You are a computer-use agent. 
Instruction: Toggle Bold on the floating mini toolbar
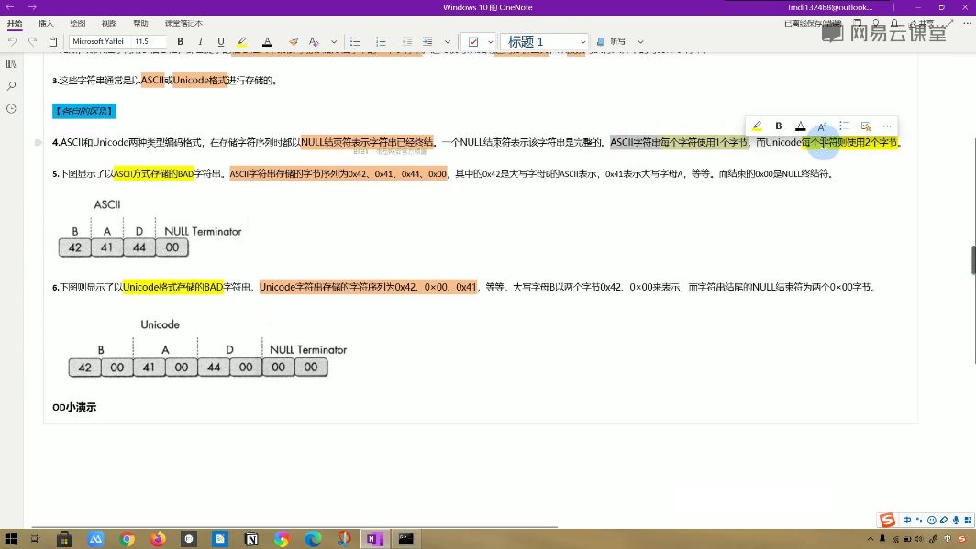pos(778,126)
